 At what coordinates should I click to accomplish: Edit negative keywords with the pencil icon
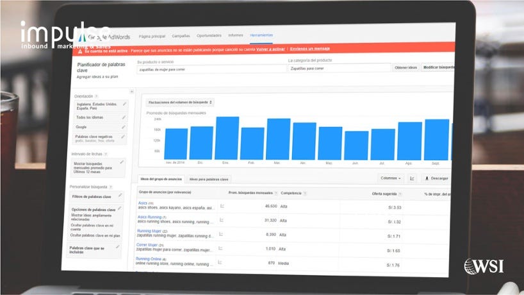point(122,137)
